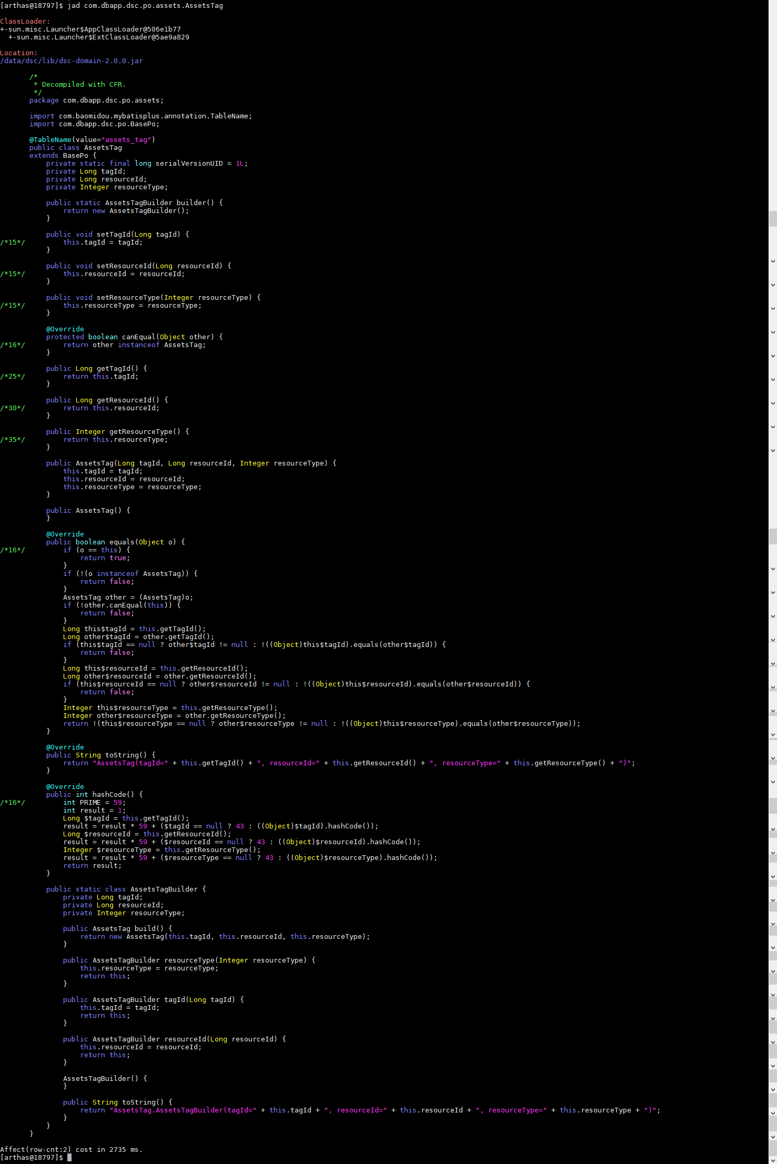Click the 'Long this$resourceId' declaration line
Image resolution: width=777 pixels, height=1164 pixels.
coord(156,669)
